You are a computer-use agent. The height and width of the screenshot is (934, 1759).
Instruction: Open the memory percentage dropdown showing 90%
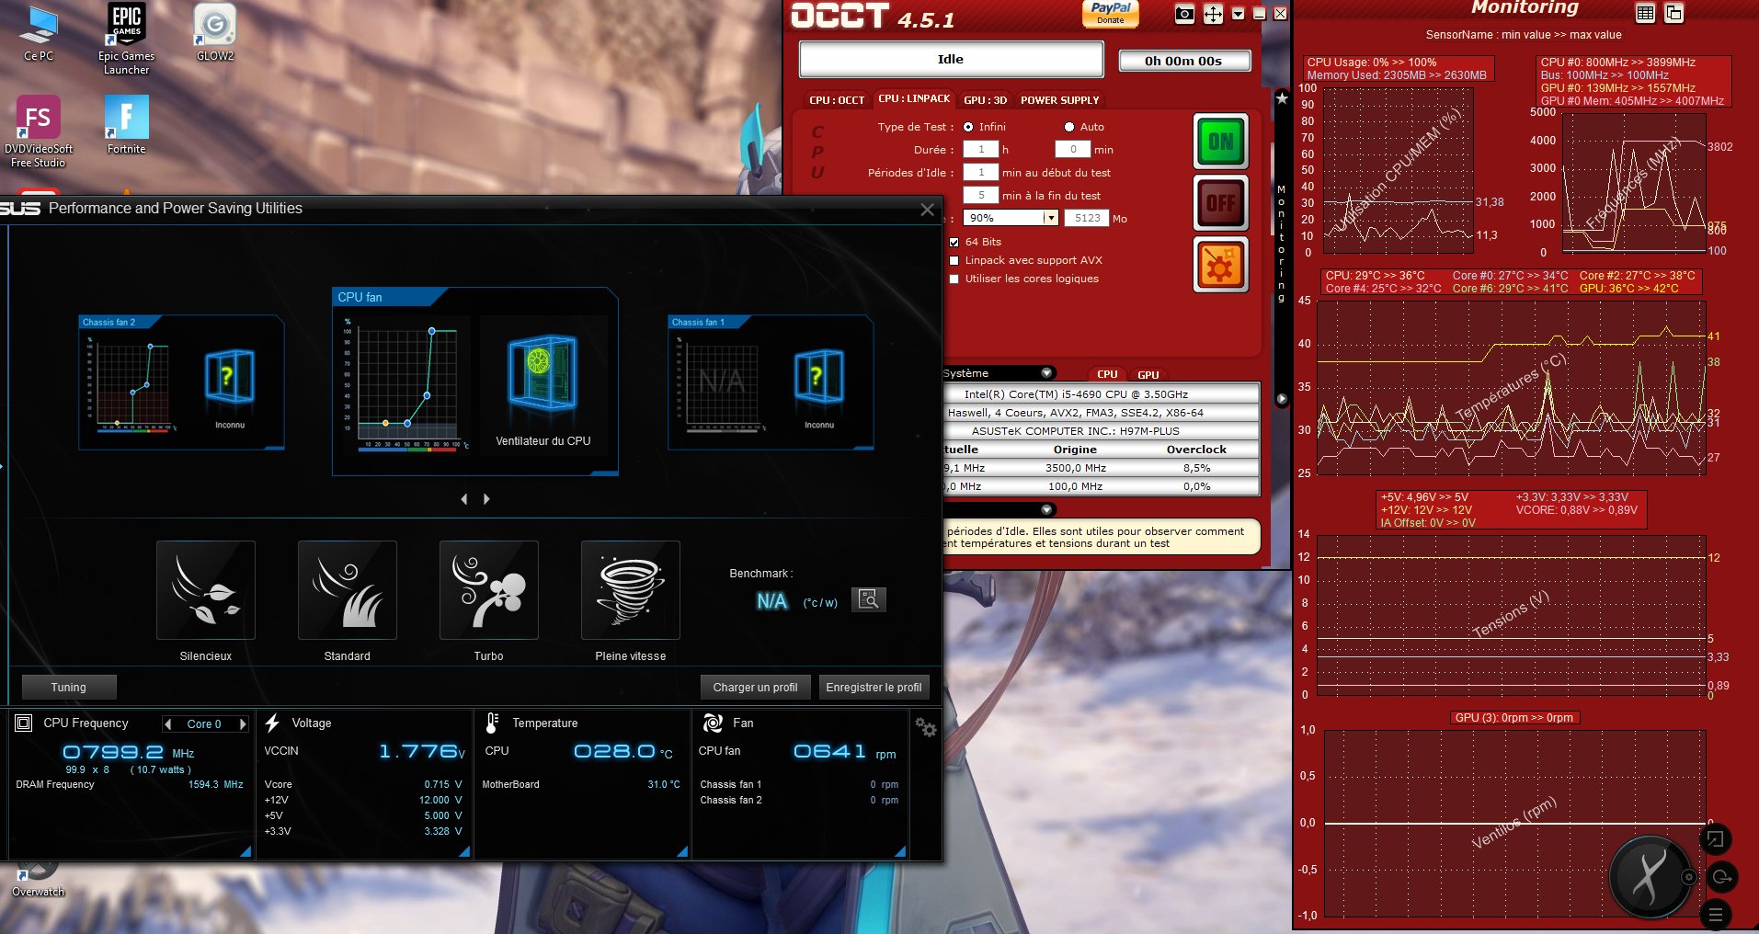pyautogui.click(x=1050, y=218)
